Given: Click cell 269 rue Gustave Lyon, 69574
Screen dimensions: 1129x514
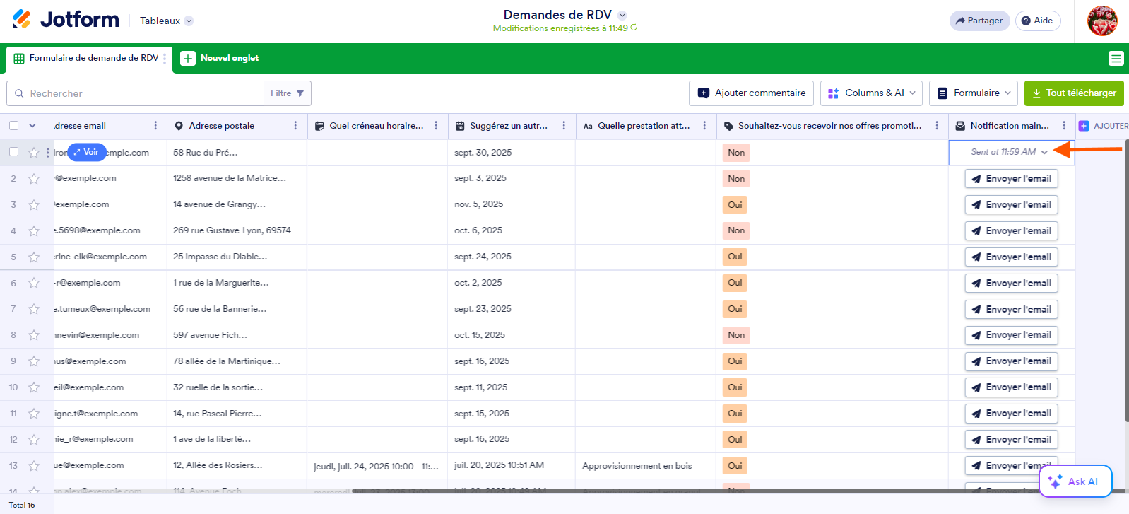Looking at the screenshot, I should pos(237,230).
